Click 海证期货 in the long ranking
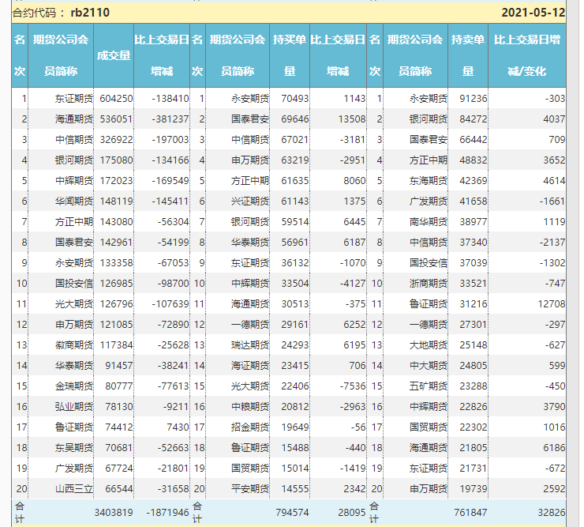 point(249,365)
